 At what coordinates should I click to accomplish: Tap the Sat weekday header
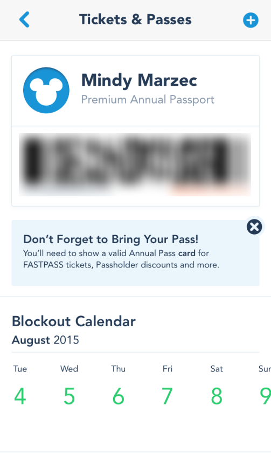tap(217, 369)
